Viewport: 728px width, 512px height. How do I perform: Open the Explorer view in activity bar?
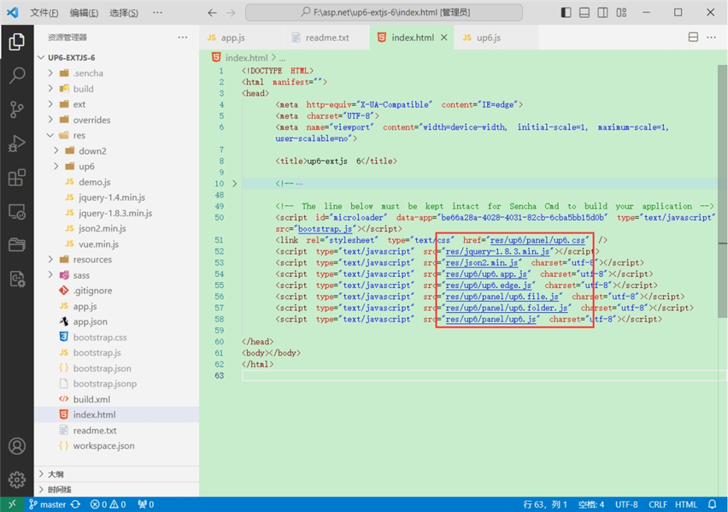pyautogui.click(x=16, y=42)
